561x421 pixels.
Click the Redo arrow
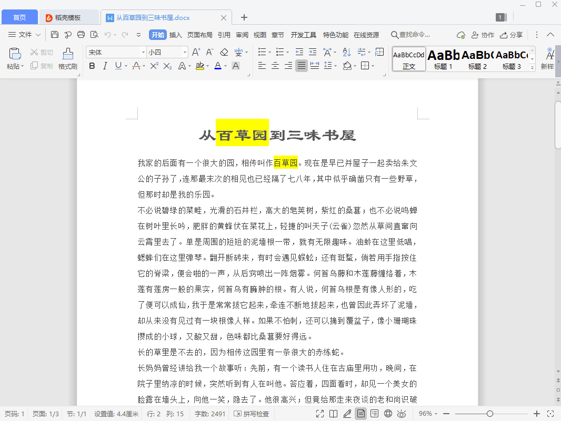[x=125, y=35]
